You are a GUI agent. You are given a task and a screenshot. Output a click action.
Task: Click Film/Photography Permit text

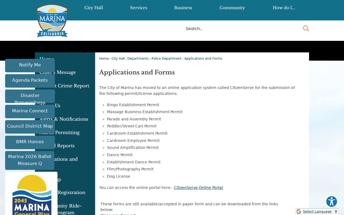click(130, 169)
